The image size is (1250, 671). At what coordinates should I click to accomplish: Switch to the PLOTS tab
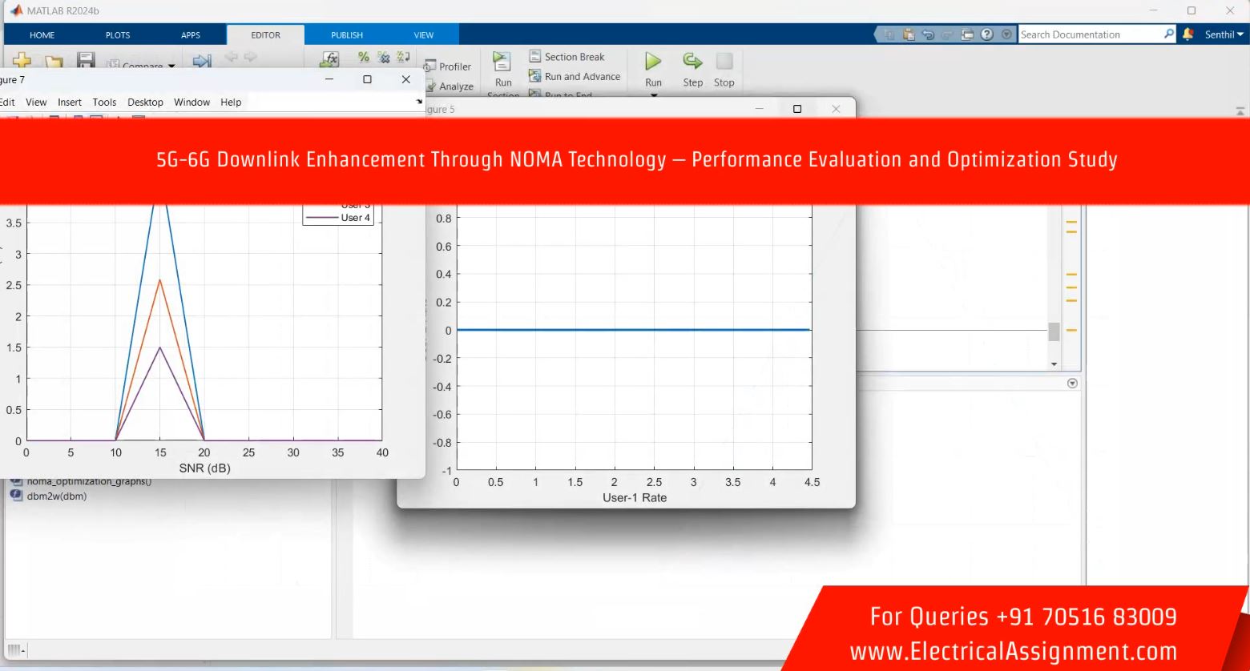118,35
